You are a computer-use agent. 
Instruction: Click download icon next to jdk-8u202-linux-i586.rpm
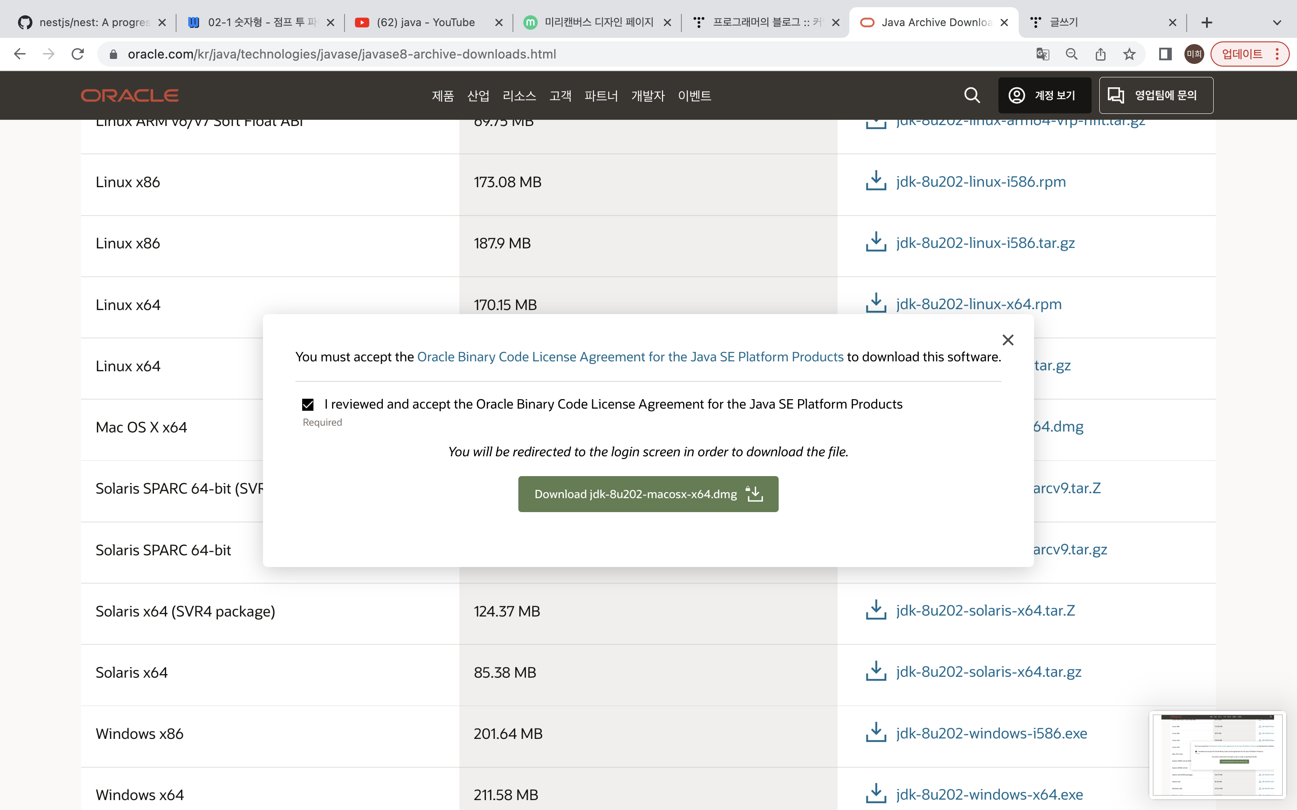876,181
